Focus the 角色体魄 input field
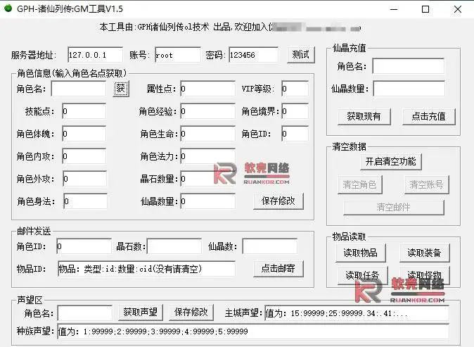 (84, 134)
